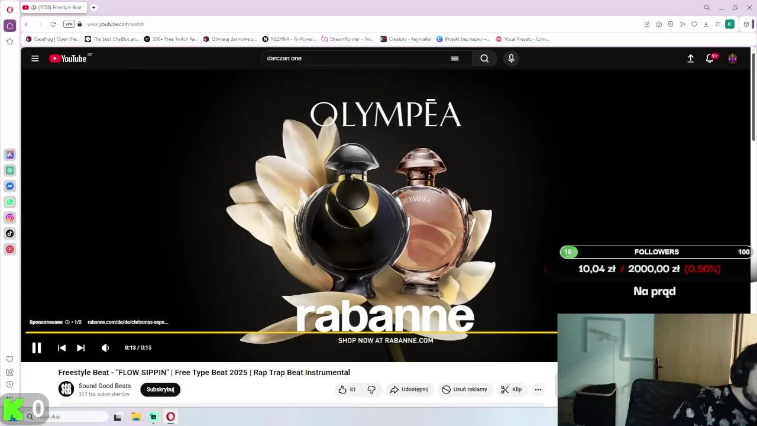Image resolution: width=757 pixels, height=426 pixels.
Task: Open the CaseHug bookmark
Action: click(x=53, y=39)
